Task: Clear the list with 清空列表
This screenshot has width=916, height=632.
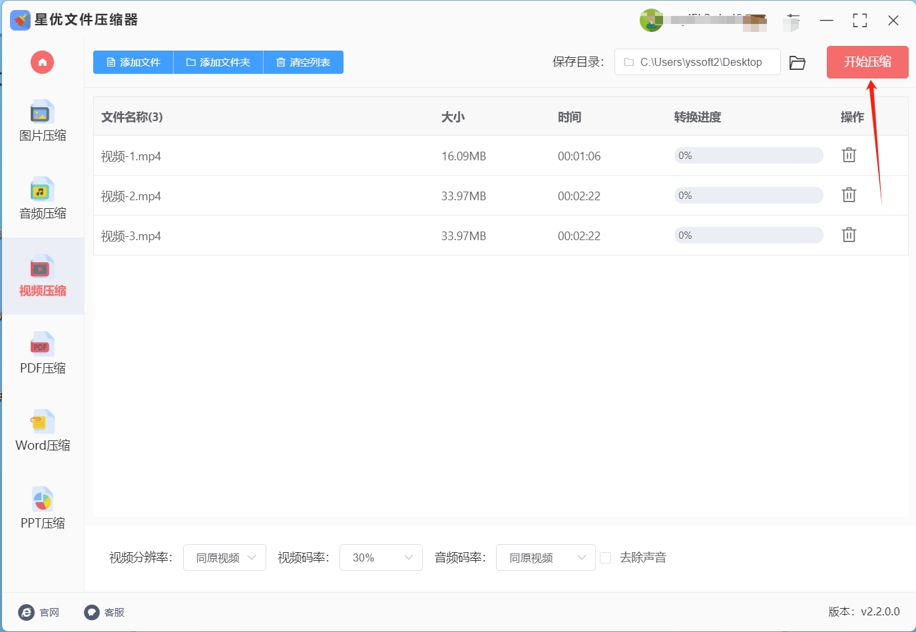Action: tap(304, 63)
